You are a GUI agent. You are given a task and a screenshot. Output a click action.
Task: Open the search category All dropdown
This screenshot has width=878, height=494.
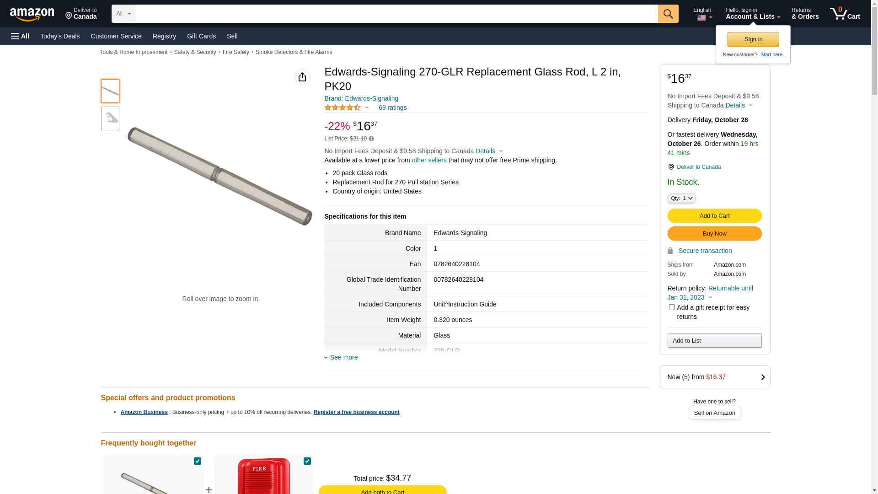click(123, 14)
